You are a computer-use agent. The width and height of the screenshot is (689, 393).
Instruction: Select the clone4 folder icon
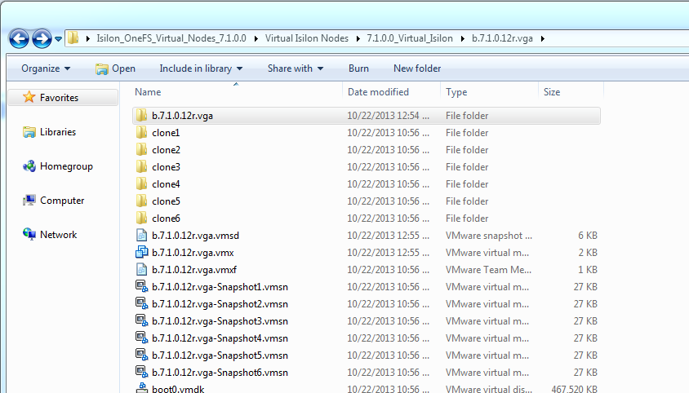(141, 184)
